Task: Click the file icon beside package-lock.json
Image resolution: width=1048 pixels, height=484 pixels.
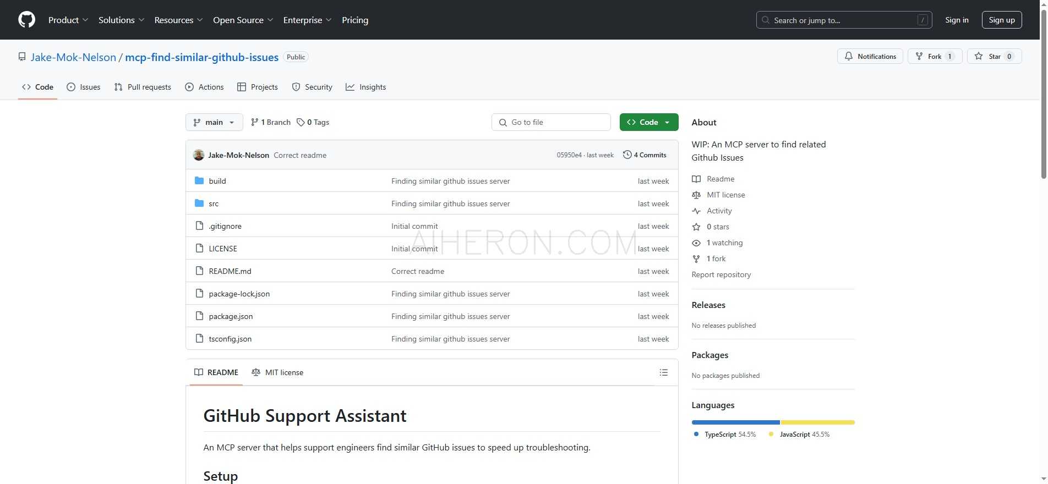Action: tap(199, 293)
